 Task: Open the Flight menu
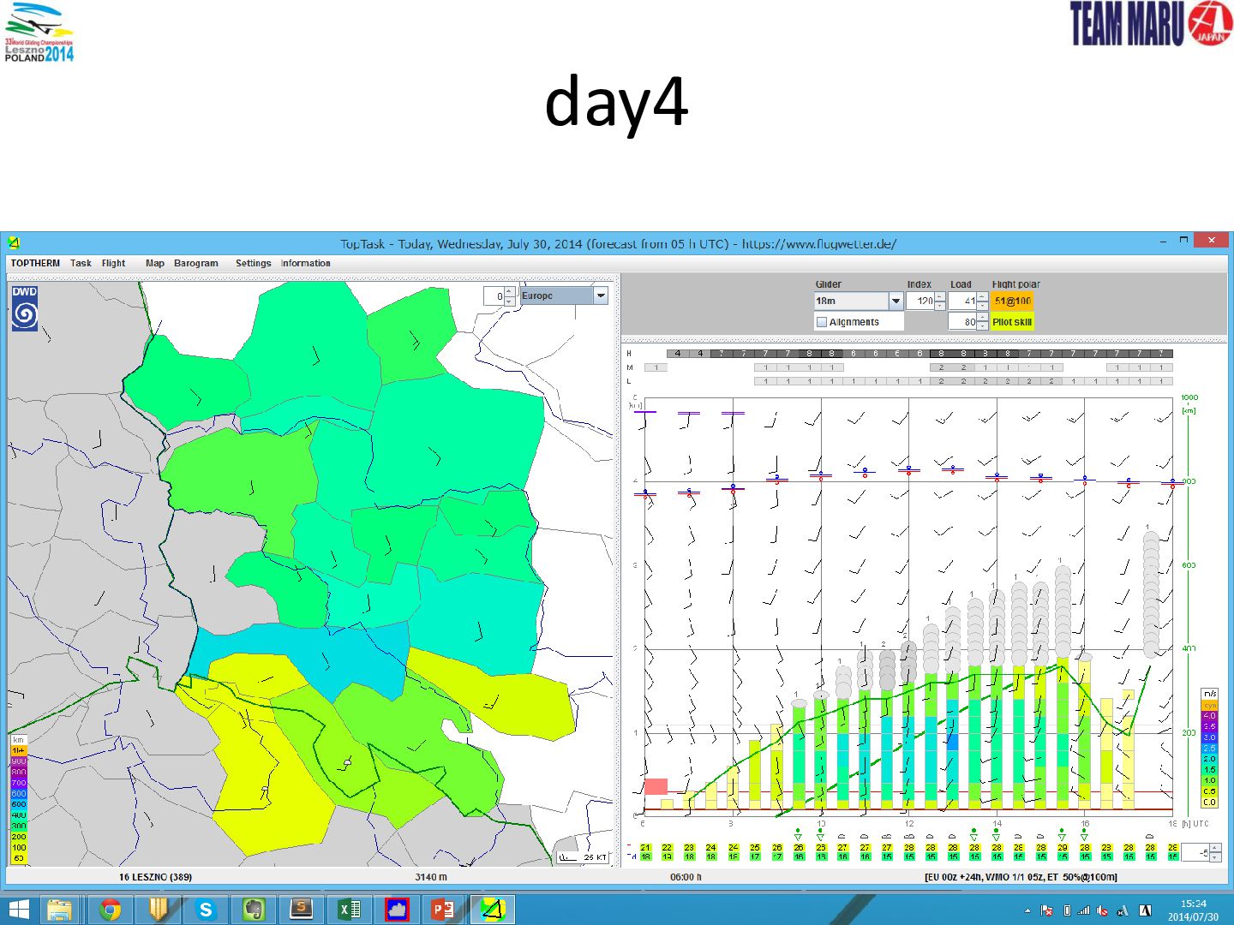pos(113,263)
